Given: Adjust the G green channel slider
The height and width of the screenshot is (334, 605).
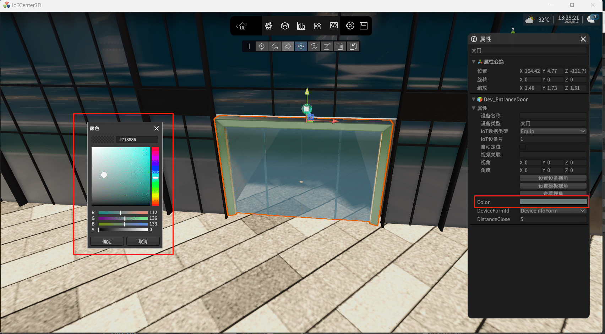Looking at the screenshot, I should pyautogui.click(x=123, y=218).
